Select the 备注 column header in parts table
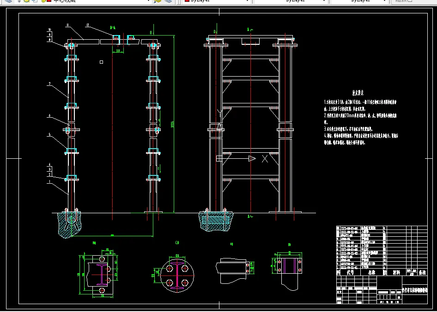 (x=422, y=272)
